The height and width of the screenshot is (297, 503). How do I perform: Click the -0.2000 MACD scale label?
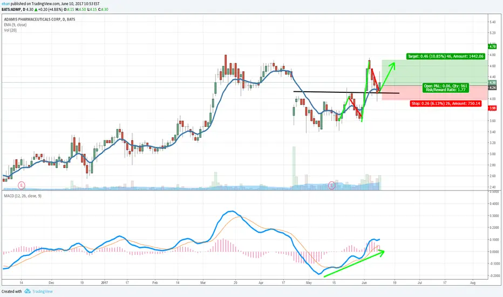tap(495, 276)
